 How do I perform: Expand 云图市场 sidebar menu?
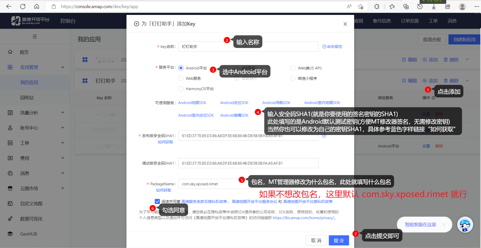click(x=63, y=188)
